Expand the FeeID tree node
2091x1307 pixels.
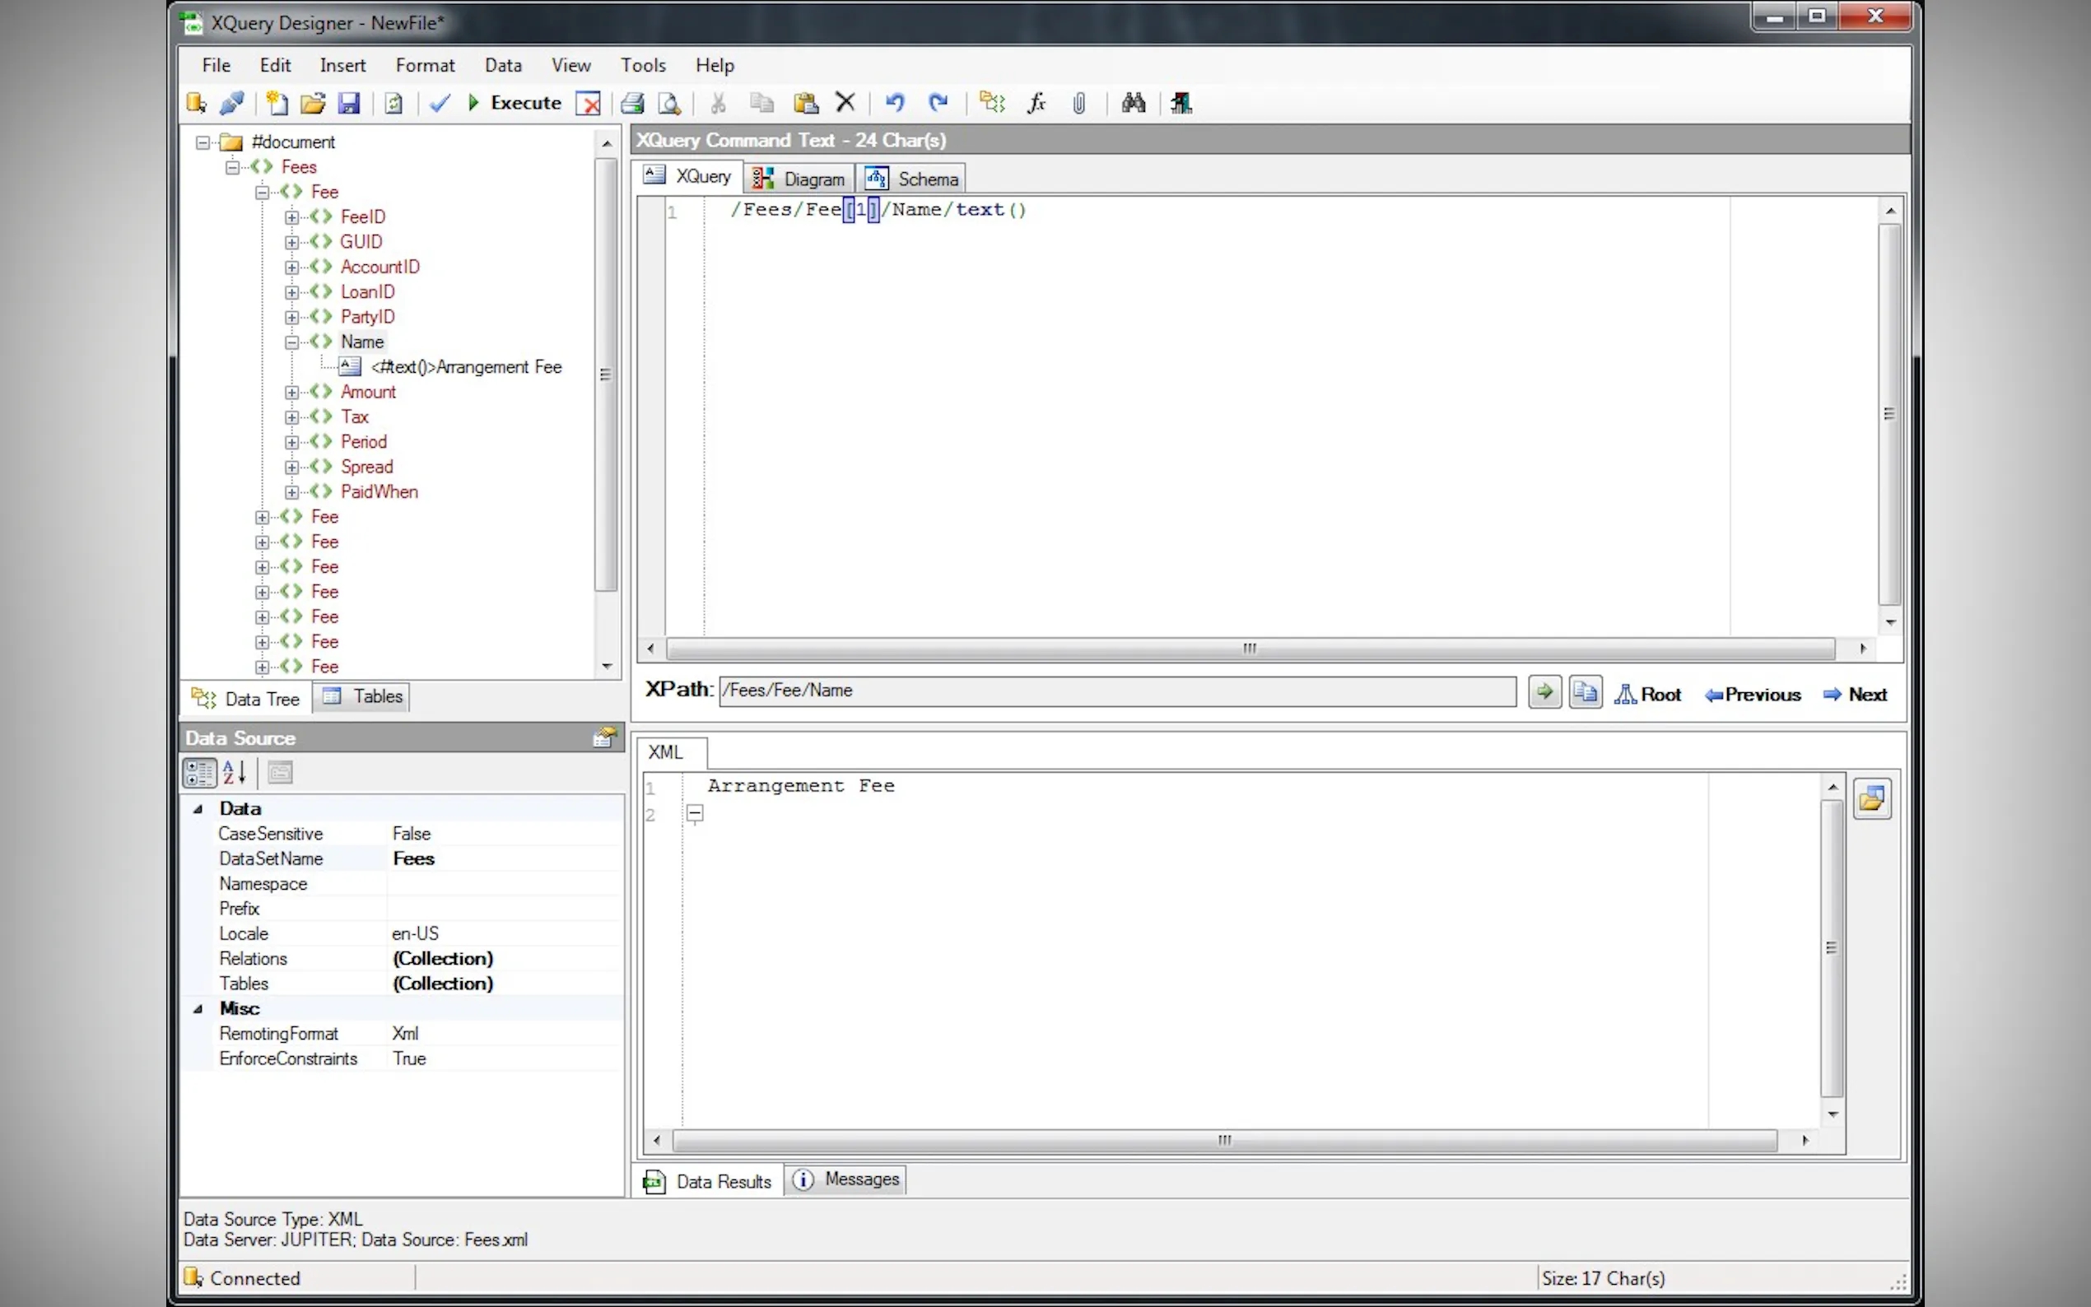point(292,217)
